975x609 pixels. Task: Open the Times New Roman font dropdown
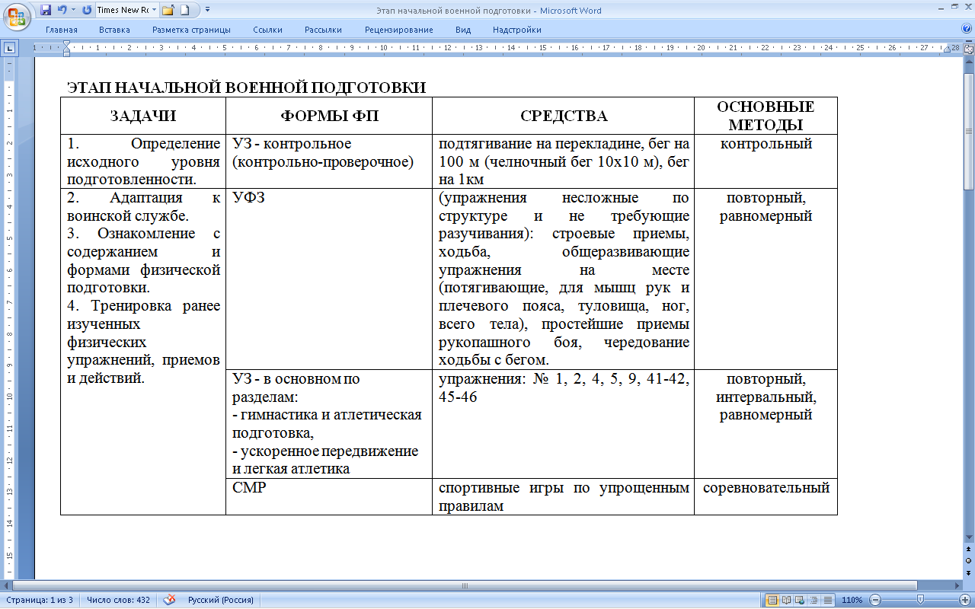click(x=153, y=11)
